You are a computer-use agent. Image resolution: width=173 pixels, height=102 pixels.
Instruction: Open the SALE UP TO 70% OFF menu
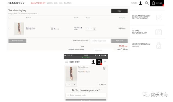[x=38, y=3]
